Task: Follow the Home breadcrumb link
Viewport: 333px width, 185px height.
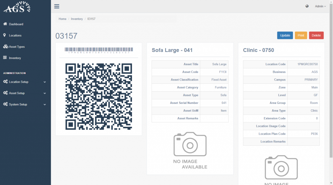Action: coord(62,19)
